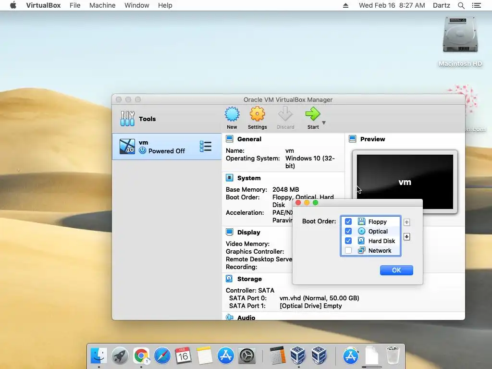Open the Machine menu
This screenshot has height=369, width=492.
tap(102, 5)
